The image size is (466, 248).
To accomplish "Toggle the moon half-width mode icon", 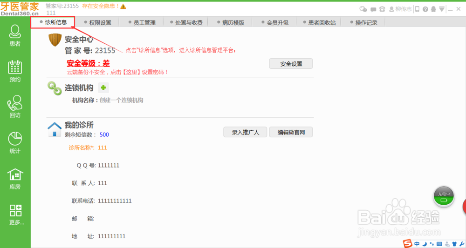I will tap(425, 244).
